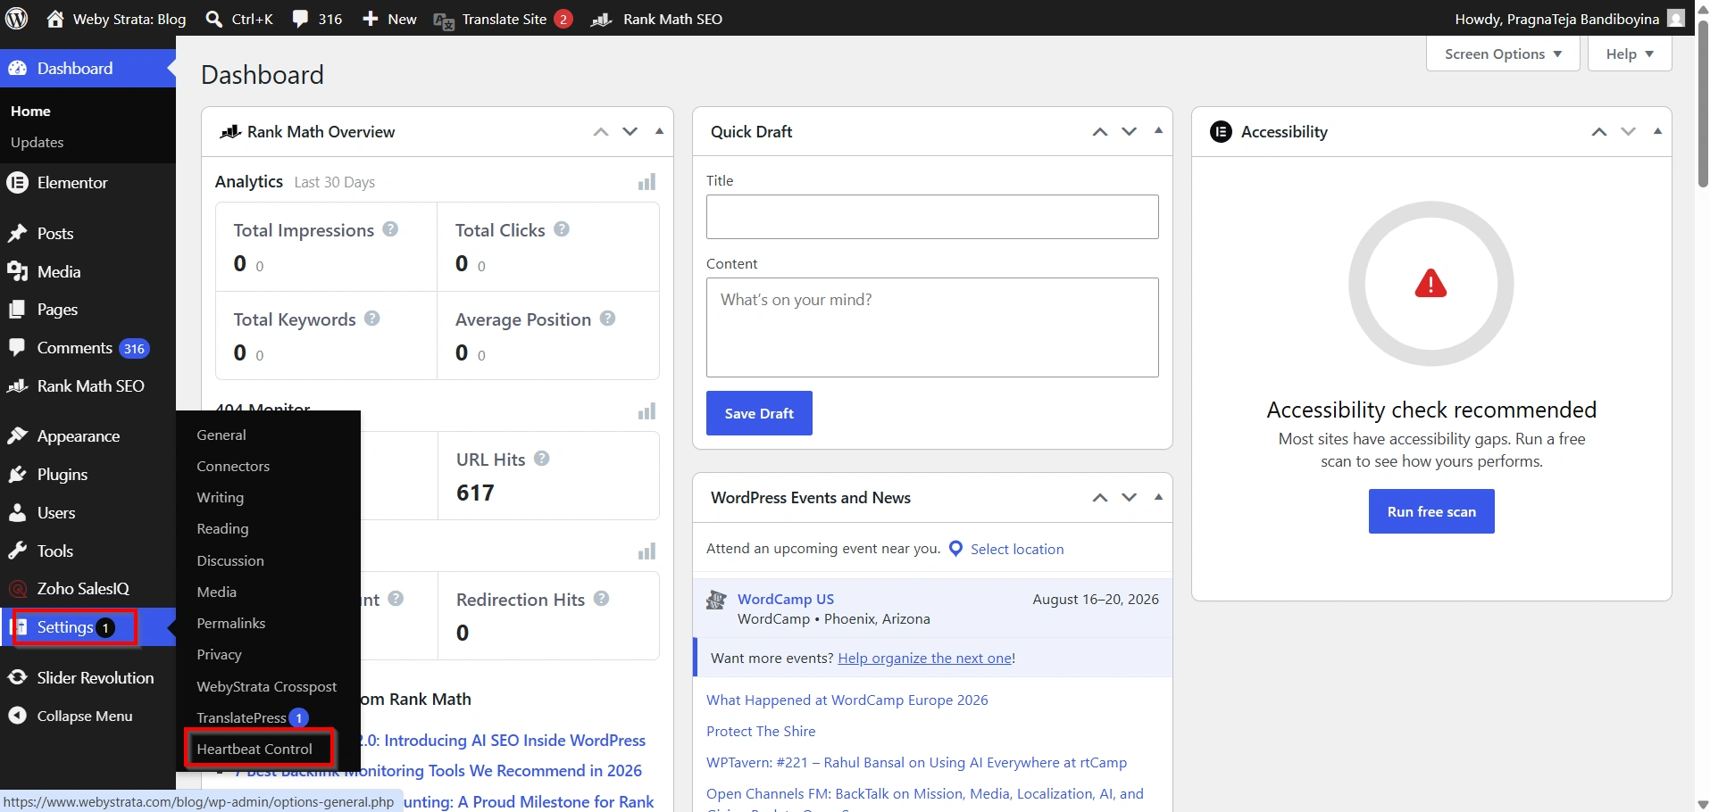Click the Select location link
Image resolution: width=1710 pixels, height=812 pixels.
pyautogui.click(x=1017, y=550)
